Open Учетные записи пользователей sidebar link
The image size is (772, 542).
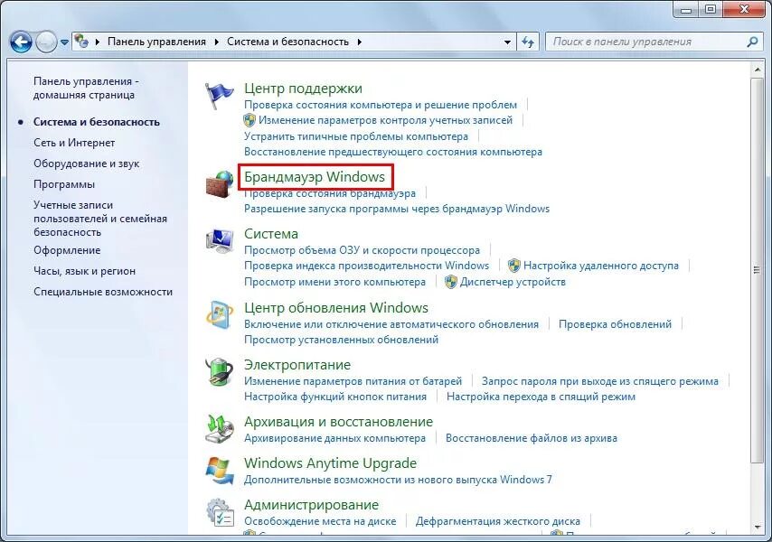[100, 219]
